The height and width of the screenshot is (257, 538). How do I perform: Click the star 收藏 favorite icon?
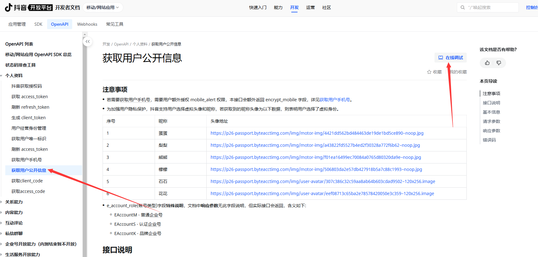tap(429, 72)
